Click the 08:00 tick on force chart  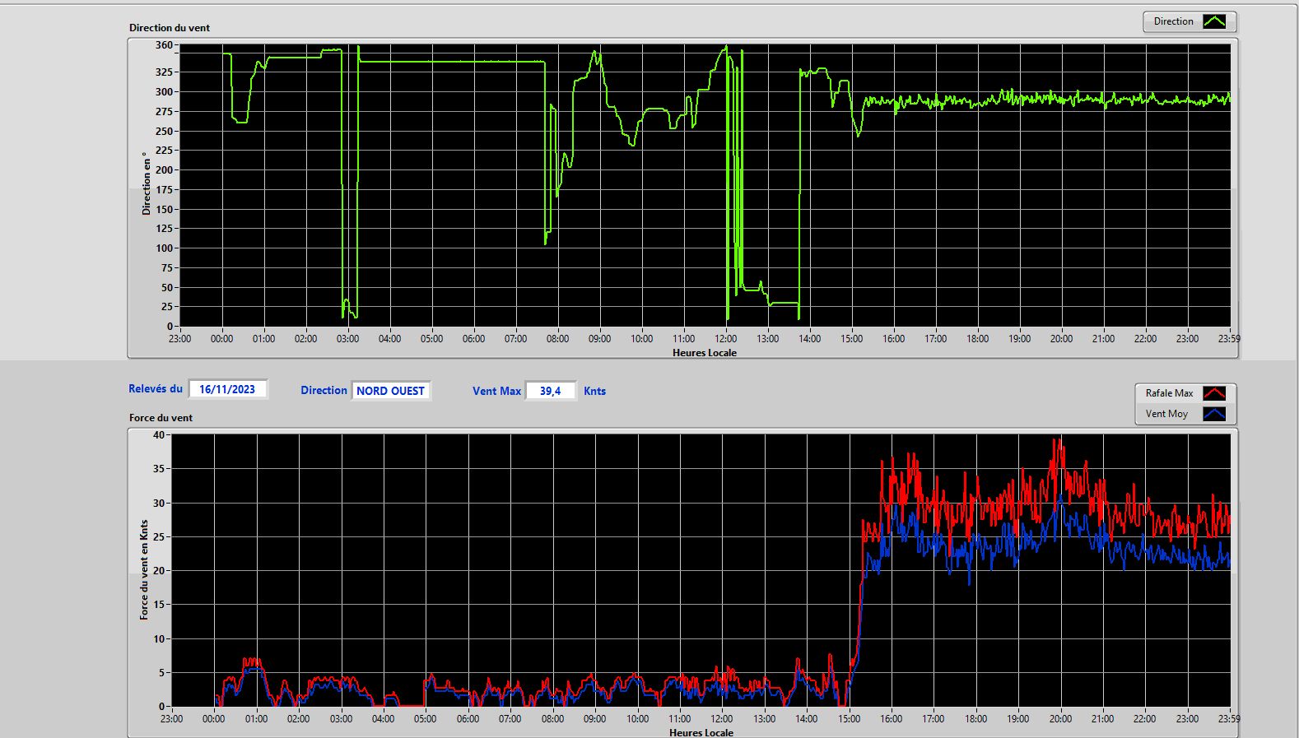point(552,718)
